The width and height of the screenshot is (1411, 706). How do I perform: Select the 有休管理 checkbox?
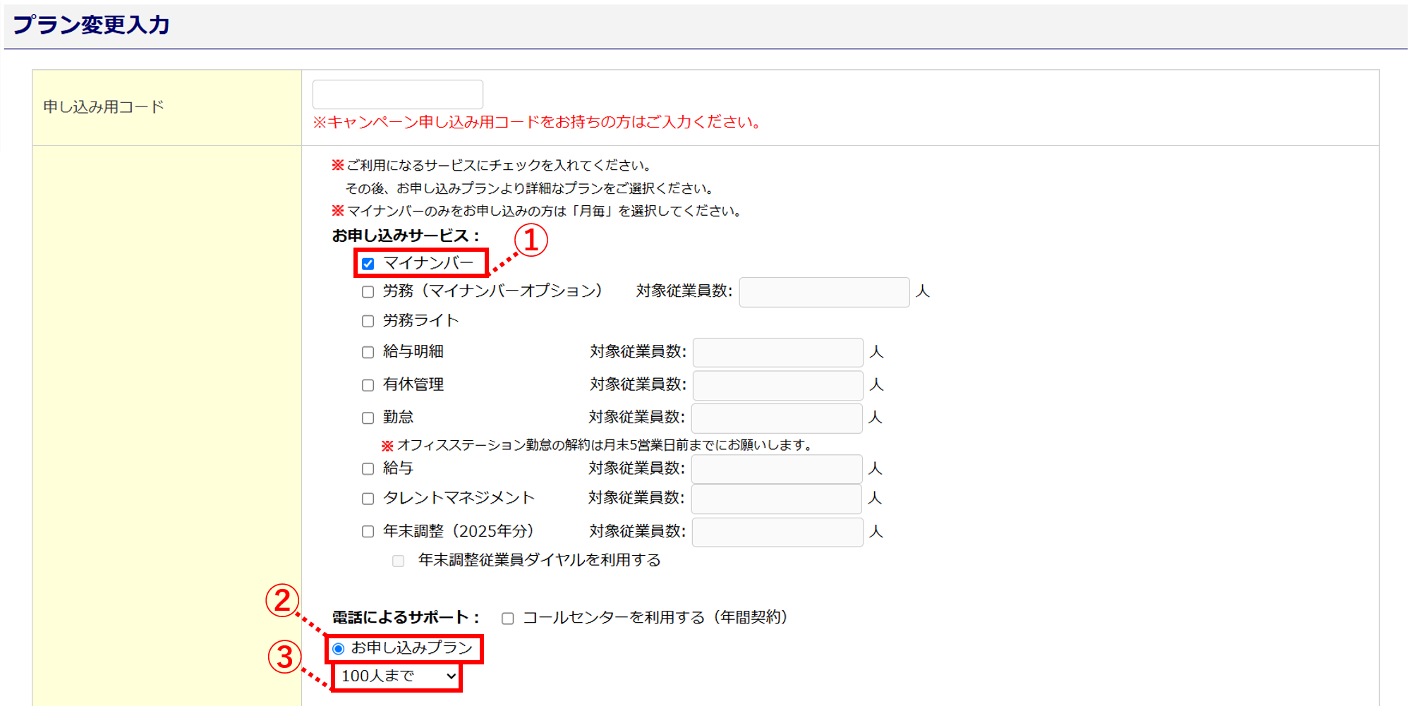pyautogui.click(x=368, y=385)
